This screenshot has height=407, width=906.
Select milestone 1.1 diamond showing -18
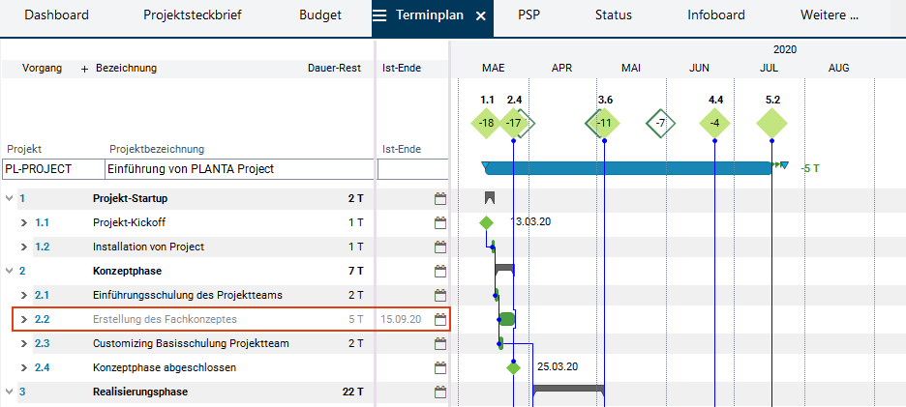point(487,123)
